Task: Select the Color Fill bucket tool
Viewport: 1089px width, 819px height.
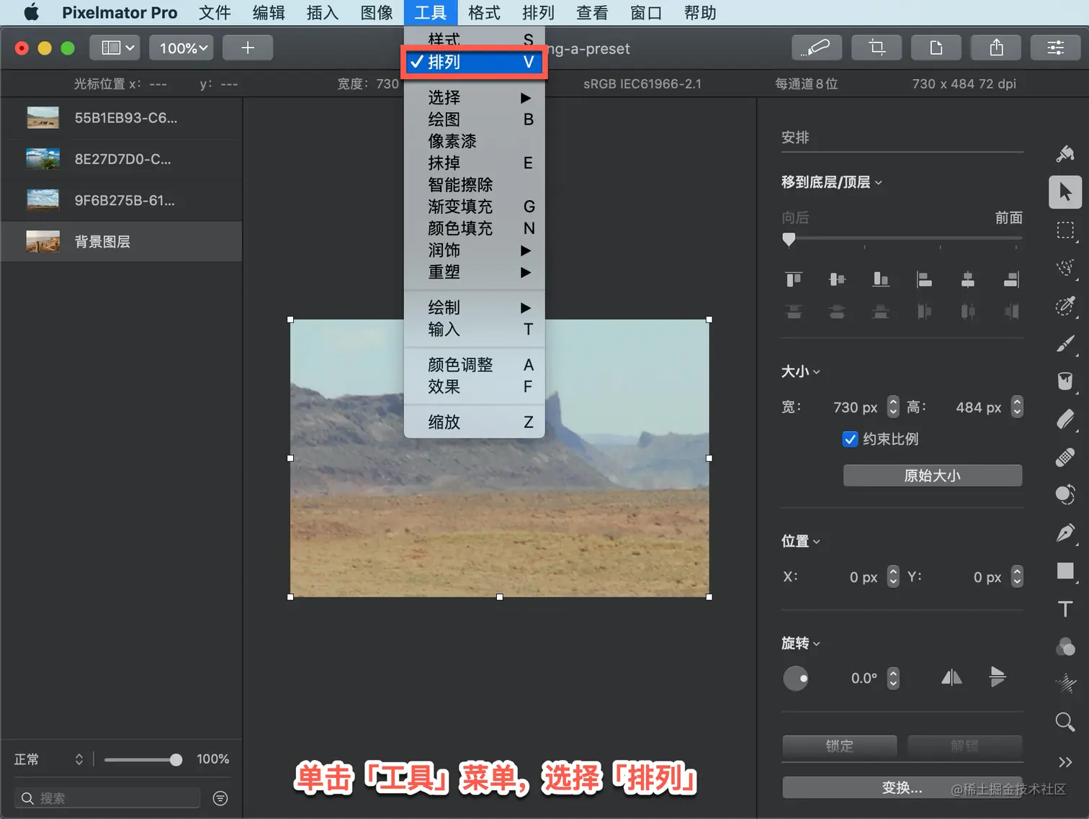Action: (1065, 381)
